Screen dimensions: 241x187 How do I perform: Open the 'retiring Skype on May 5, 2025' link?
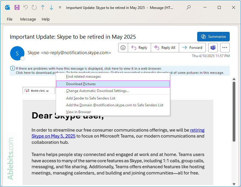(53, 136)
